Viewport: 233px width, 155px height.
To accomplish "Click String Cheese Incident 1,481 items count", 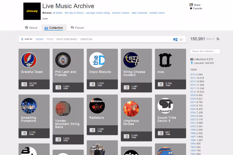I will (134, 87).
